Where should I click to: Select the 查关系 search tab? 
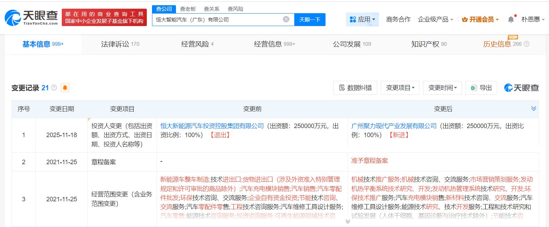pos(211,9)
